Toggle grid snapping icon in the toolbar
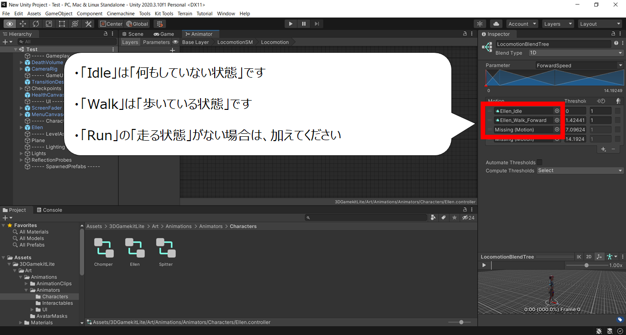Viewport: 626px width, 335px height. point(159,24)
